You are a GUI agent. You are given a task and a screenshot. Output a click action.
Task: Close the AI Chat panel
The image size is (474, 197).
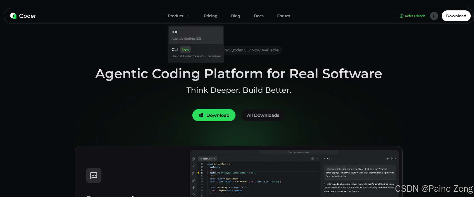(x=395, y=159)
